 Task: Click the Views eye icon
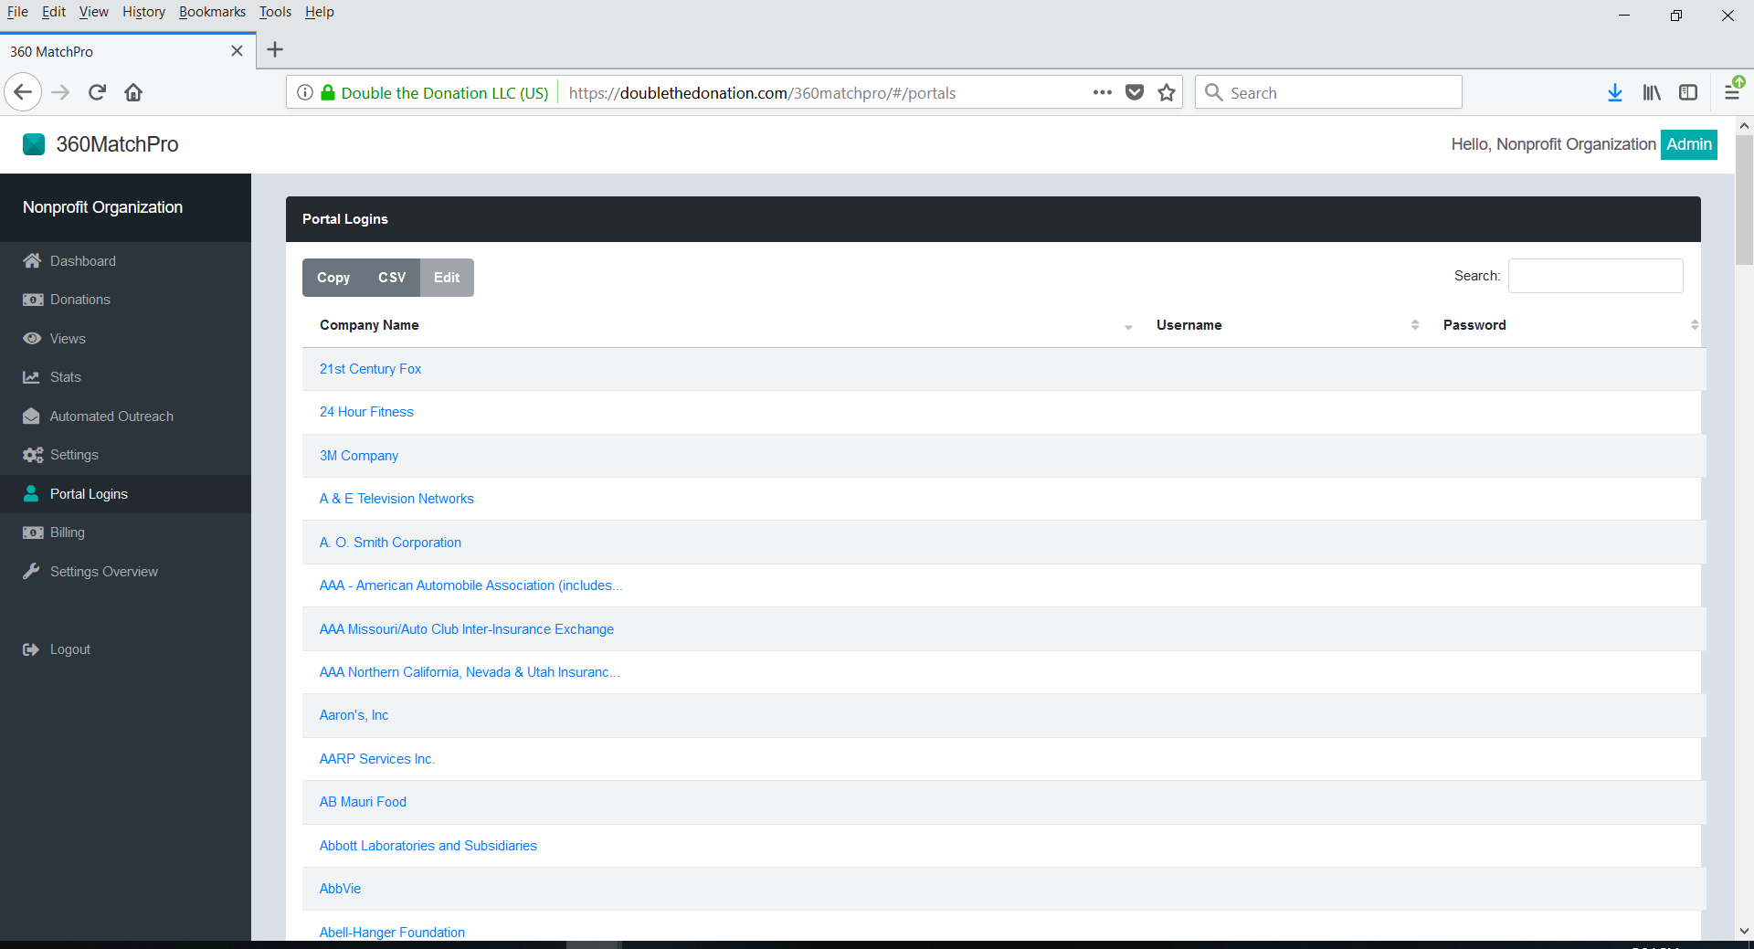click(32, 339)
